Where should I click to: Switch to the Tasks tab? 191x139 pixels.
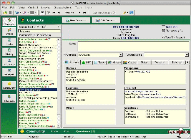100,62
